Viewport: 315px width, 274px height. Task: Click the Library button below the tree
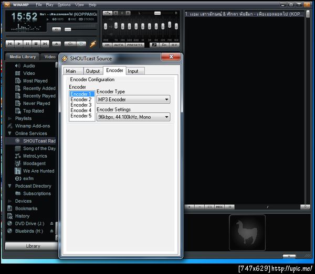(x=31, y=246)
